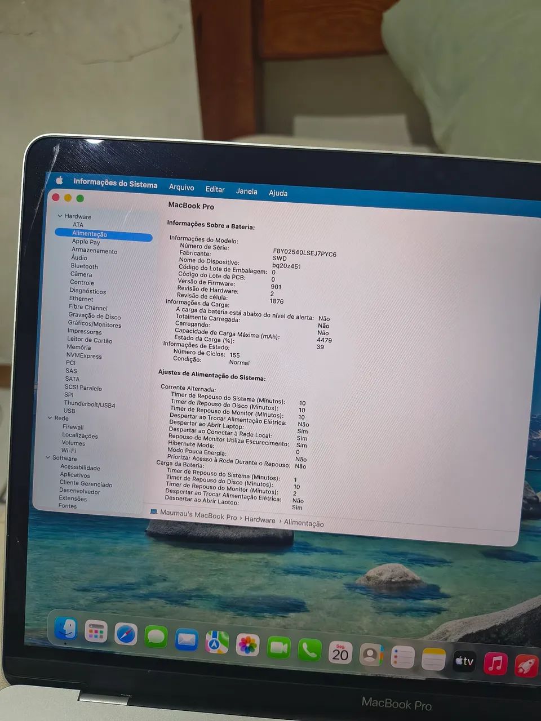This screenshot has width=541, height=721.
Task: Select Bluetooth in the sidebar
Action: pyautogui.click(x=84, y=266)
